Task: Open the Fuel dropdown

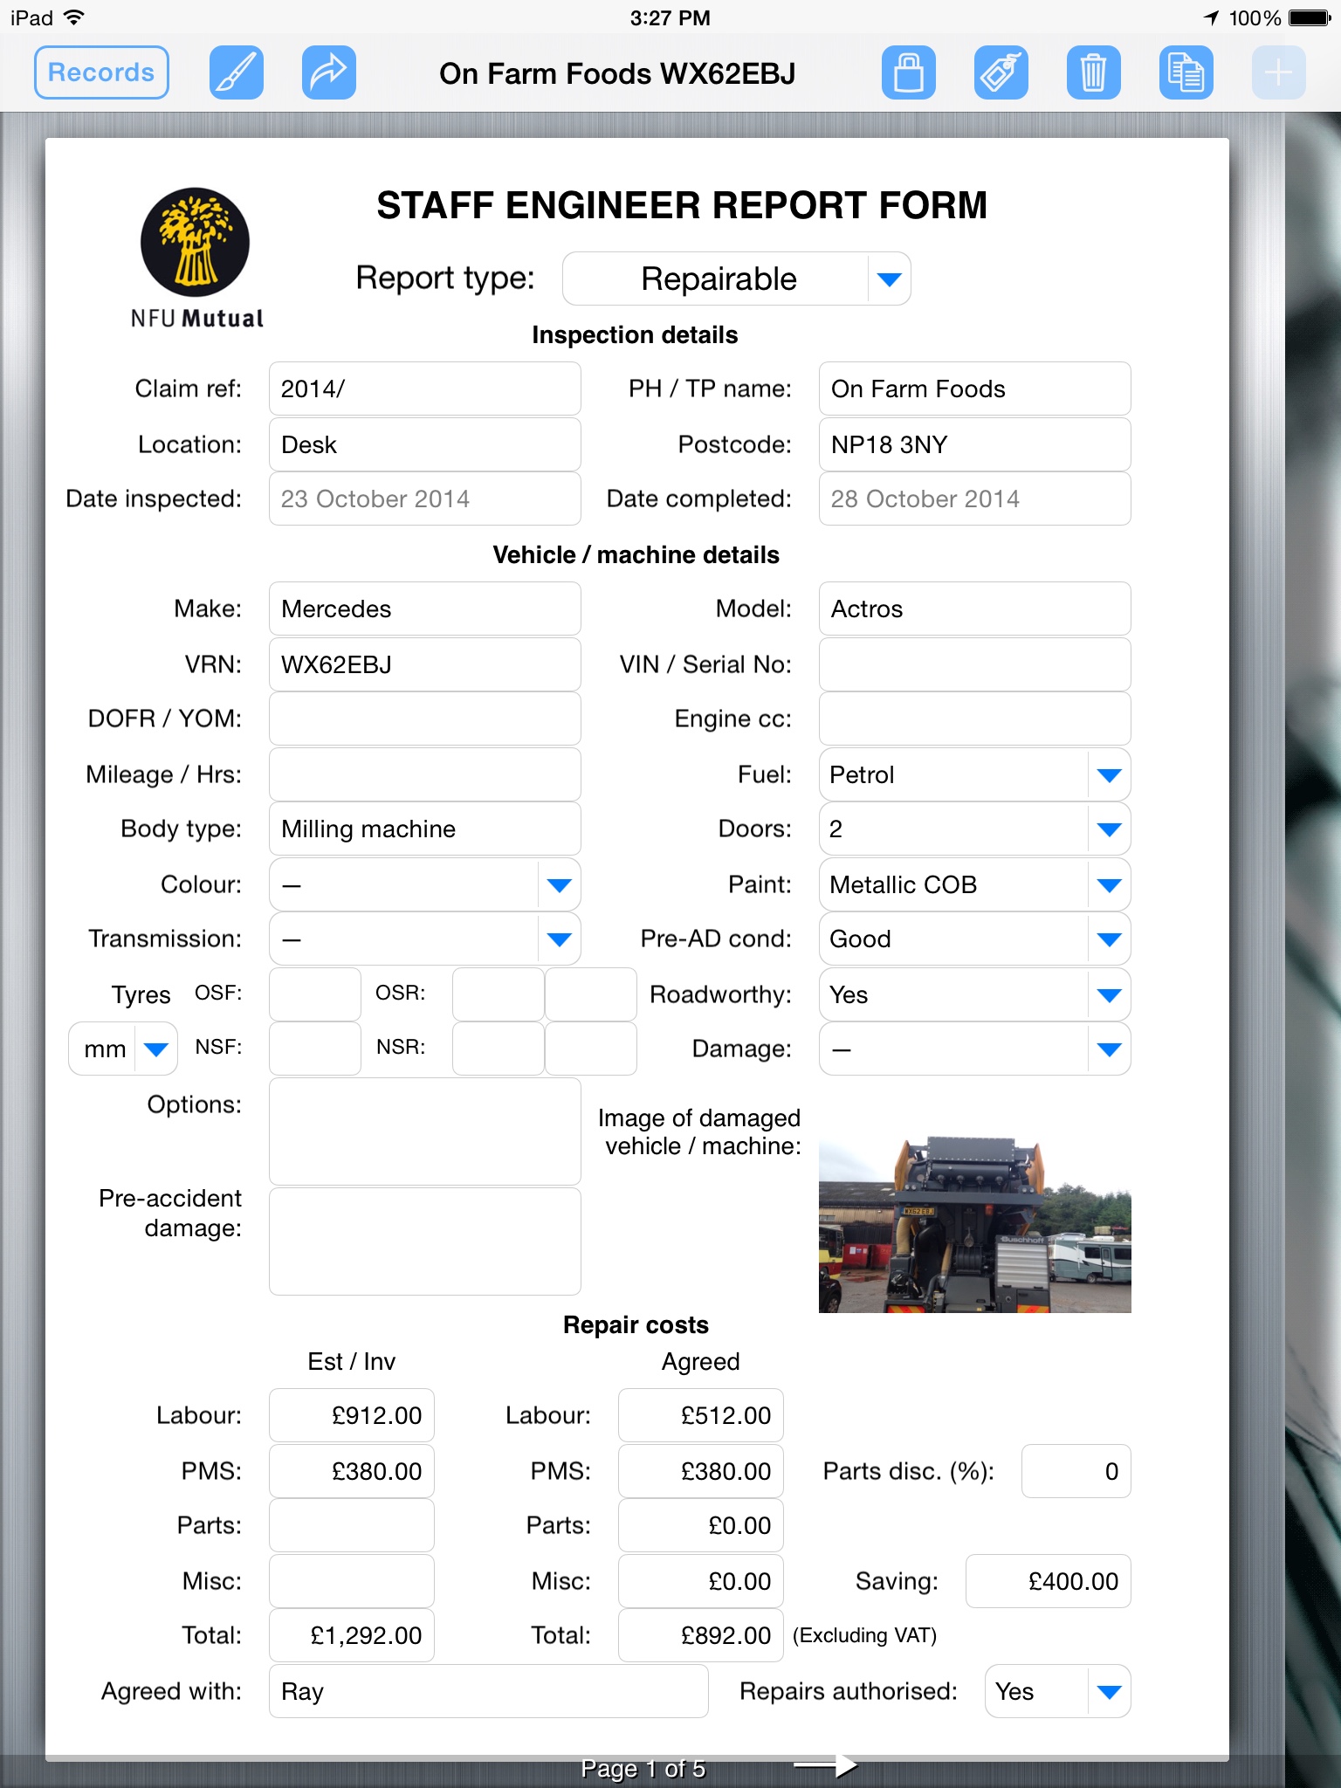Action: click(x=975, y=774)
